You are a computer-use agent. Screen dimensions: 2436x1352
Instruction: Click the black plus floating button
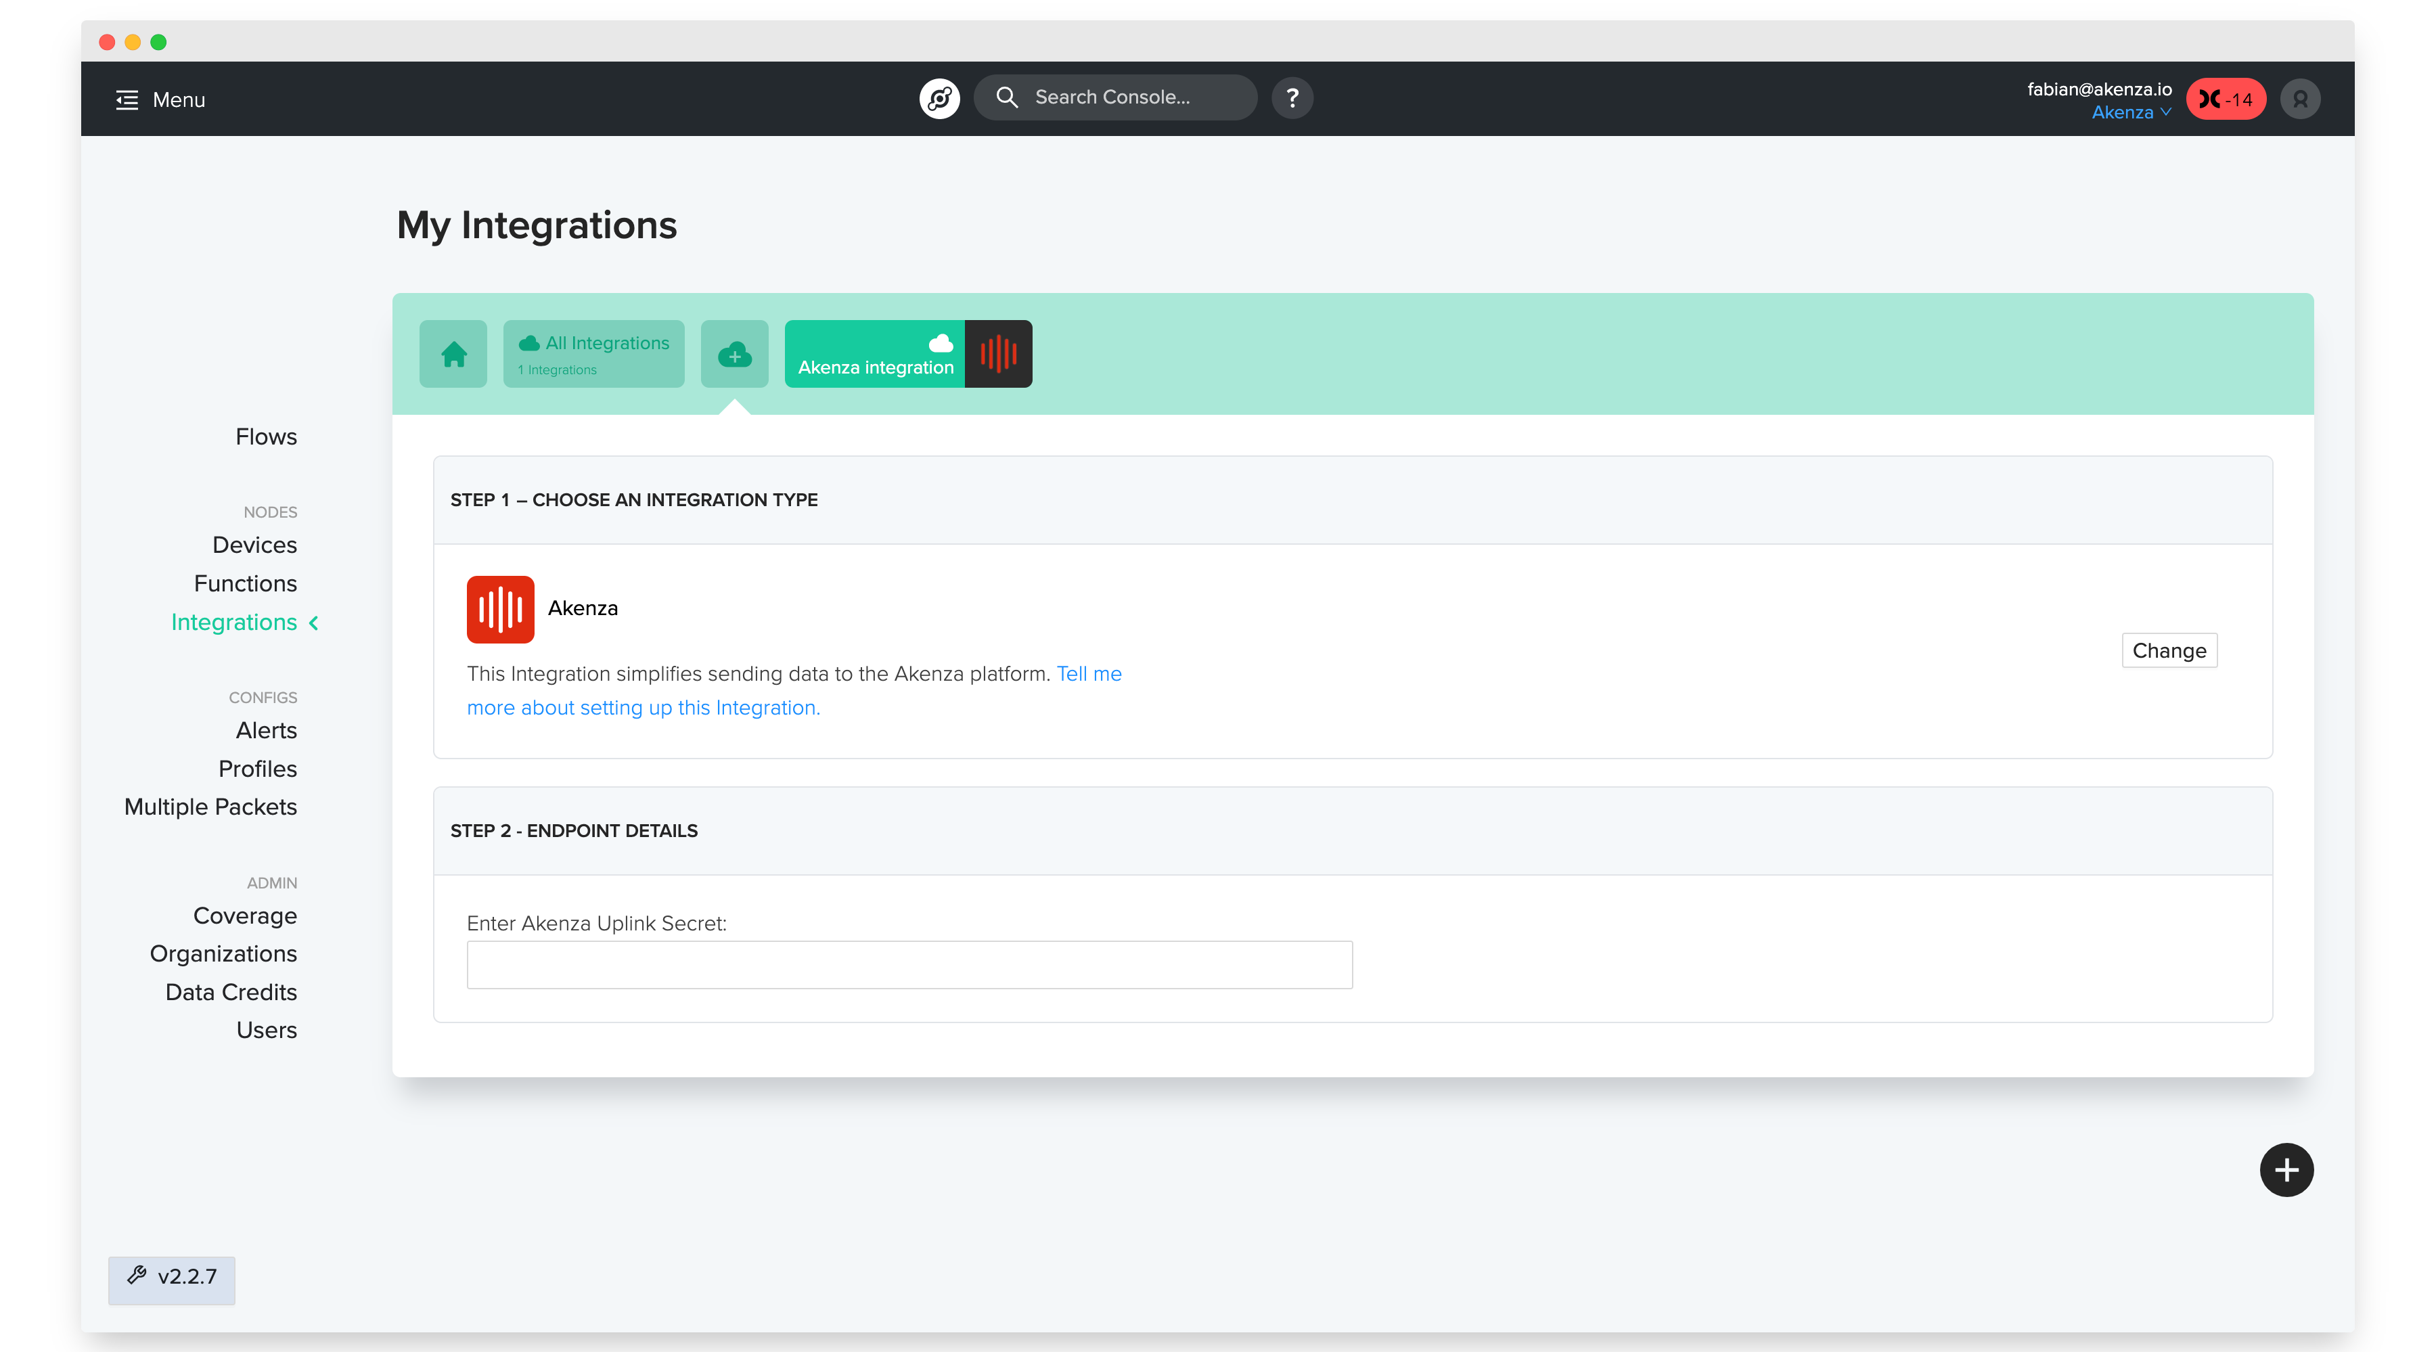2286,1171
